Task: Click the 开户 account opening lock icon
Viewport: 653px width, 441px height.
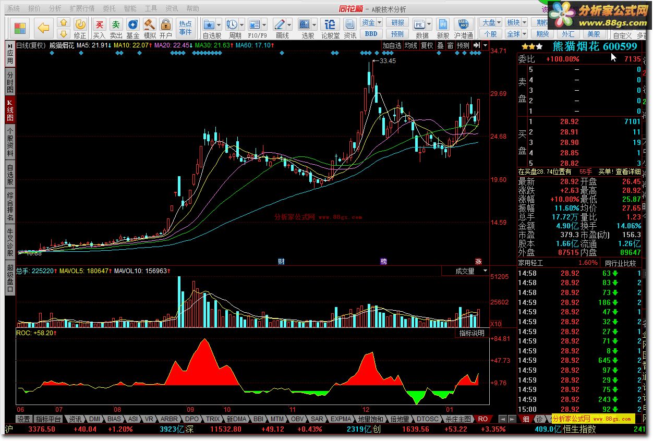Action: pyautogui.click(x=166, y=28)
